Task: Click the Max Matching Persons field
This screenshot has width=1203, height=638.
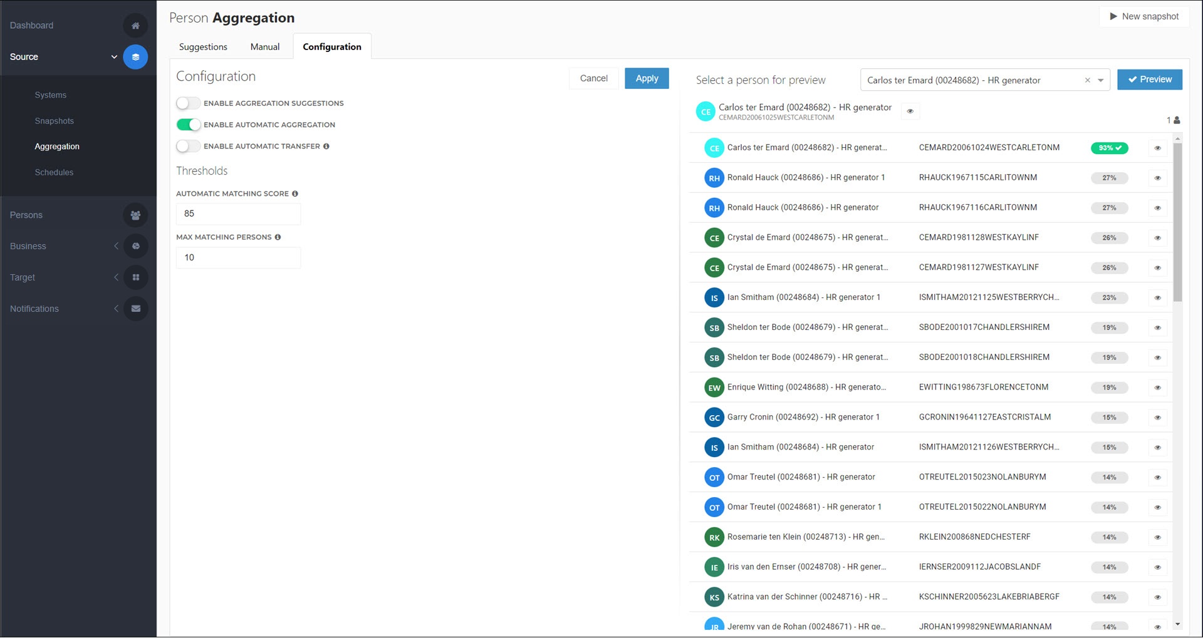Action: [238, 258]
